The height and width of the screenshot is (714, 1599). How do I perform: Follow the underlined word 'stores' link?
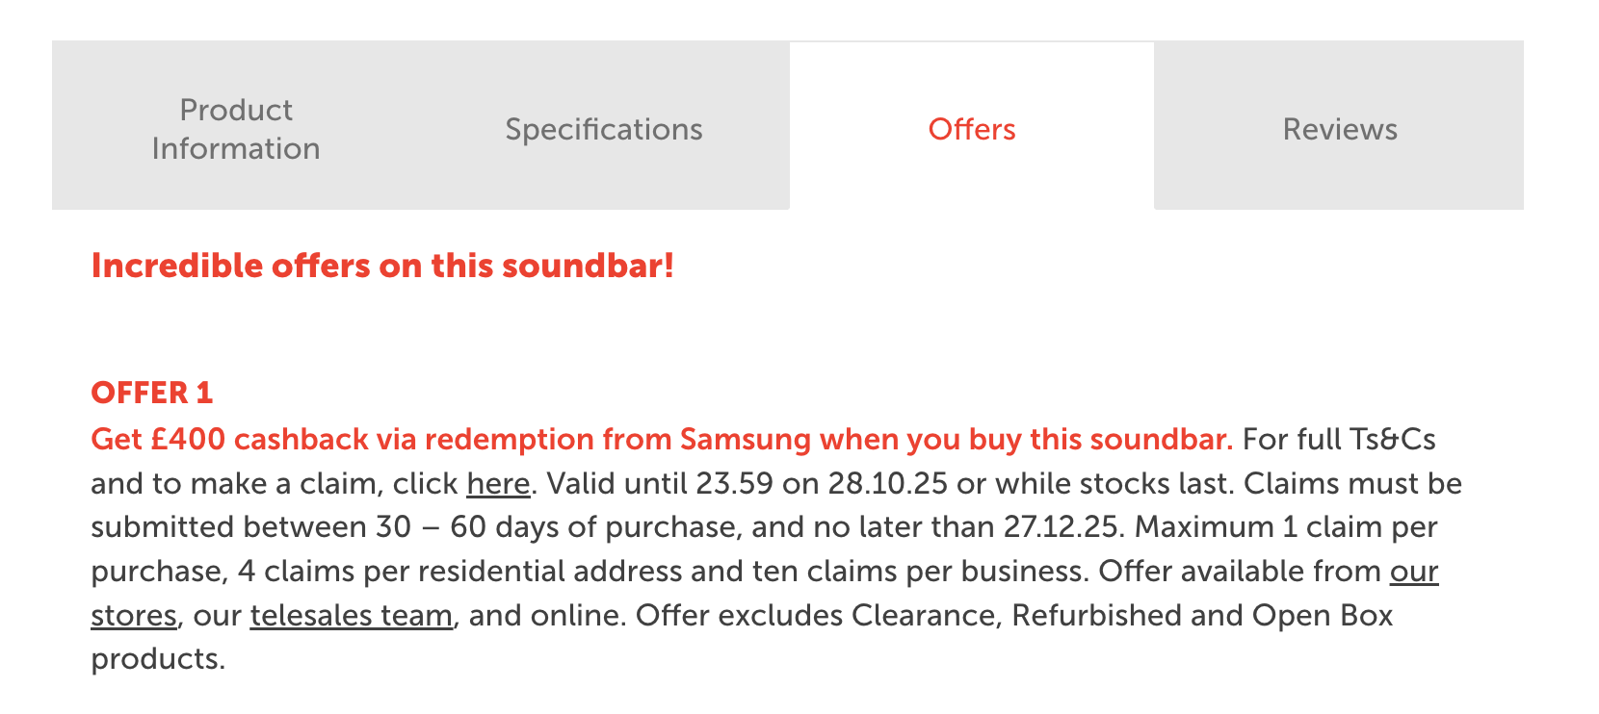(x=134, y=615)
